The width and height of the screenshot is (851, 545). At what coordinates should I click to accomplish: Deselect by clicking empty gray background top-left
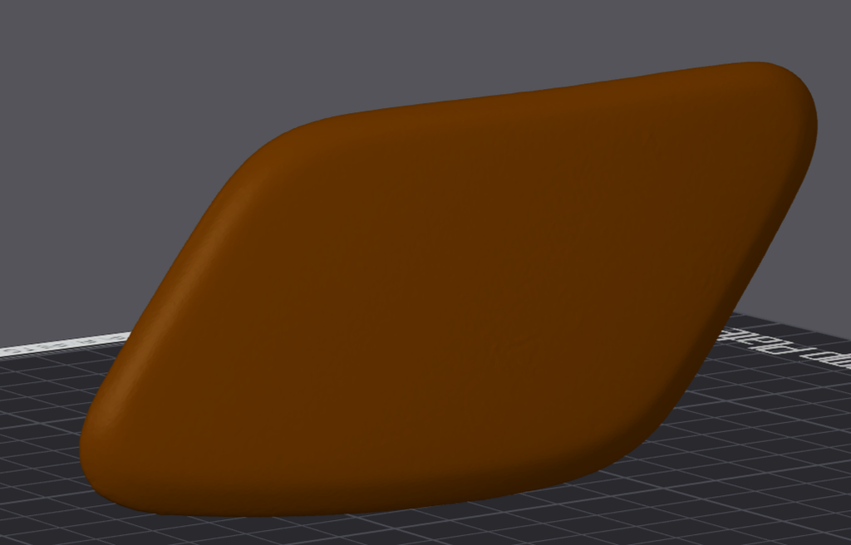click(x=66, y=66)
